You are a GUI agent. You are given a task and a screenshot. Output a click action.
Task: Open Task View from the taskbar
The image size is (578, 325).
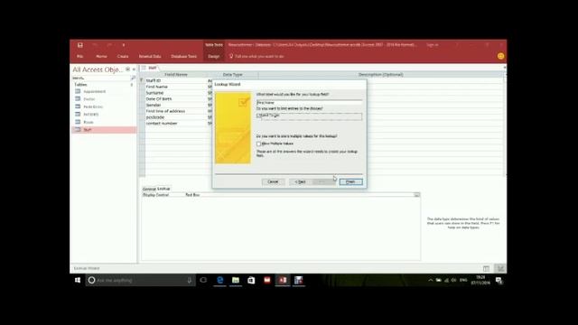click(x=203, y=280)
